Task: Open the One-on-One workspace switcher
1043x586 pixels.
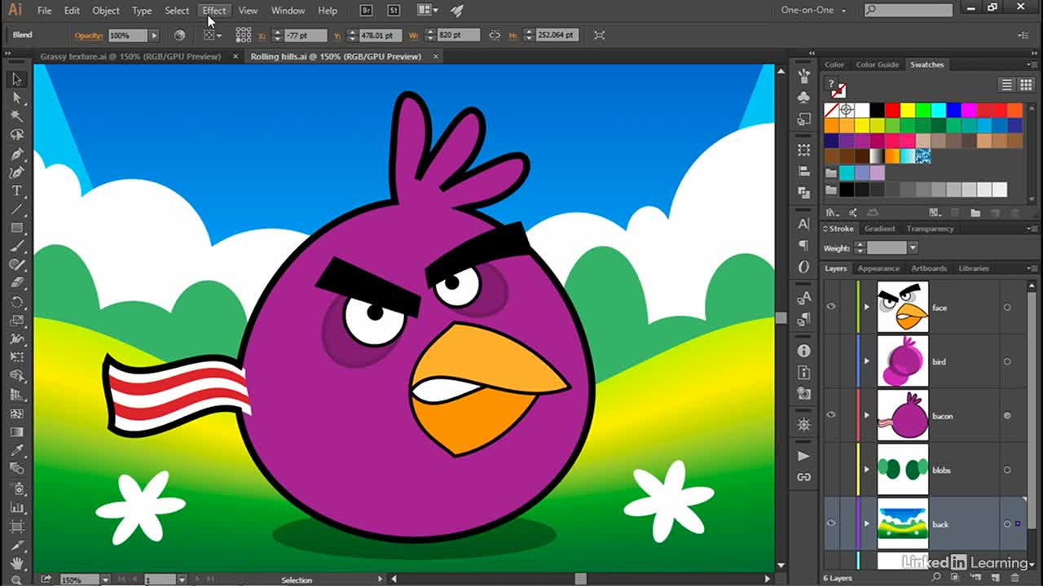Action: pyautogui.click(x=813, y=11)
